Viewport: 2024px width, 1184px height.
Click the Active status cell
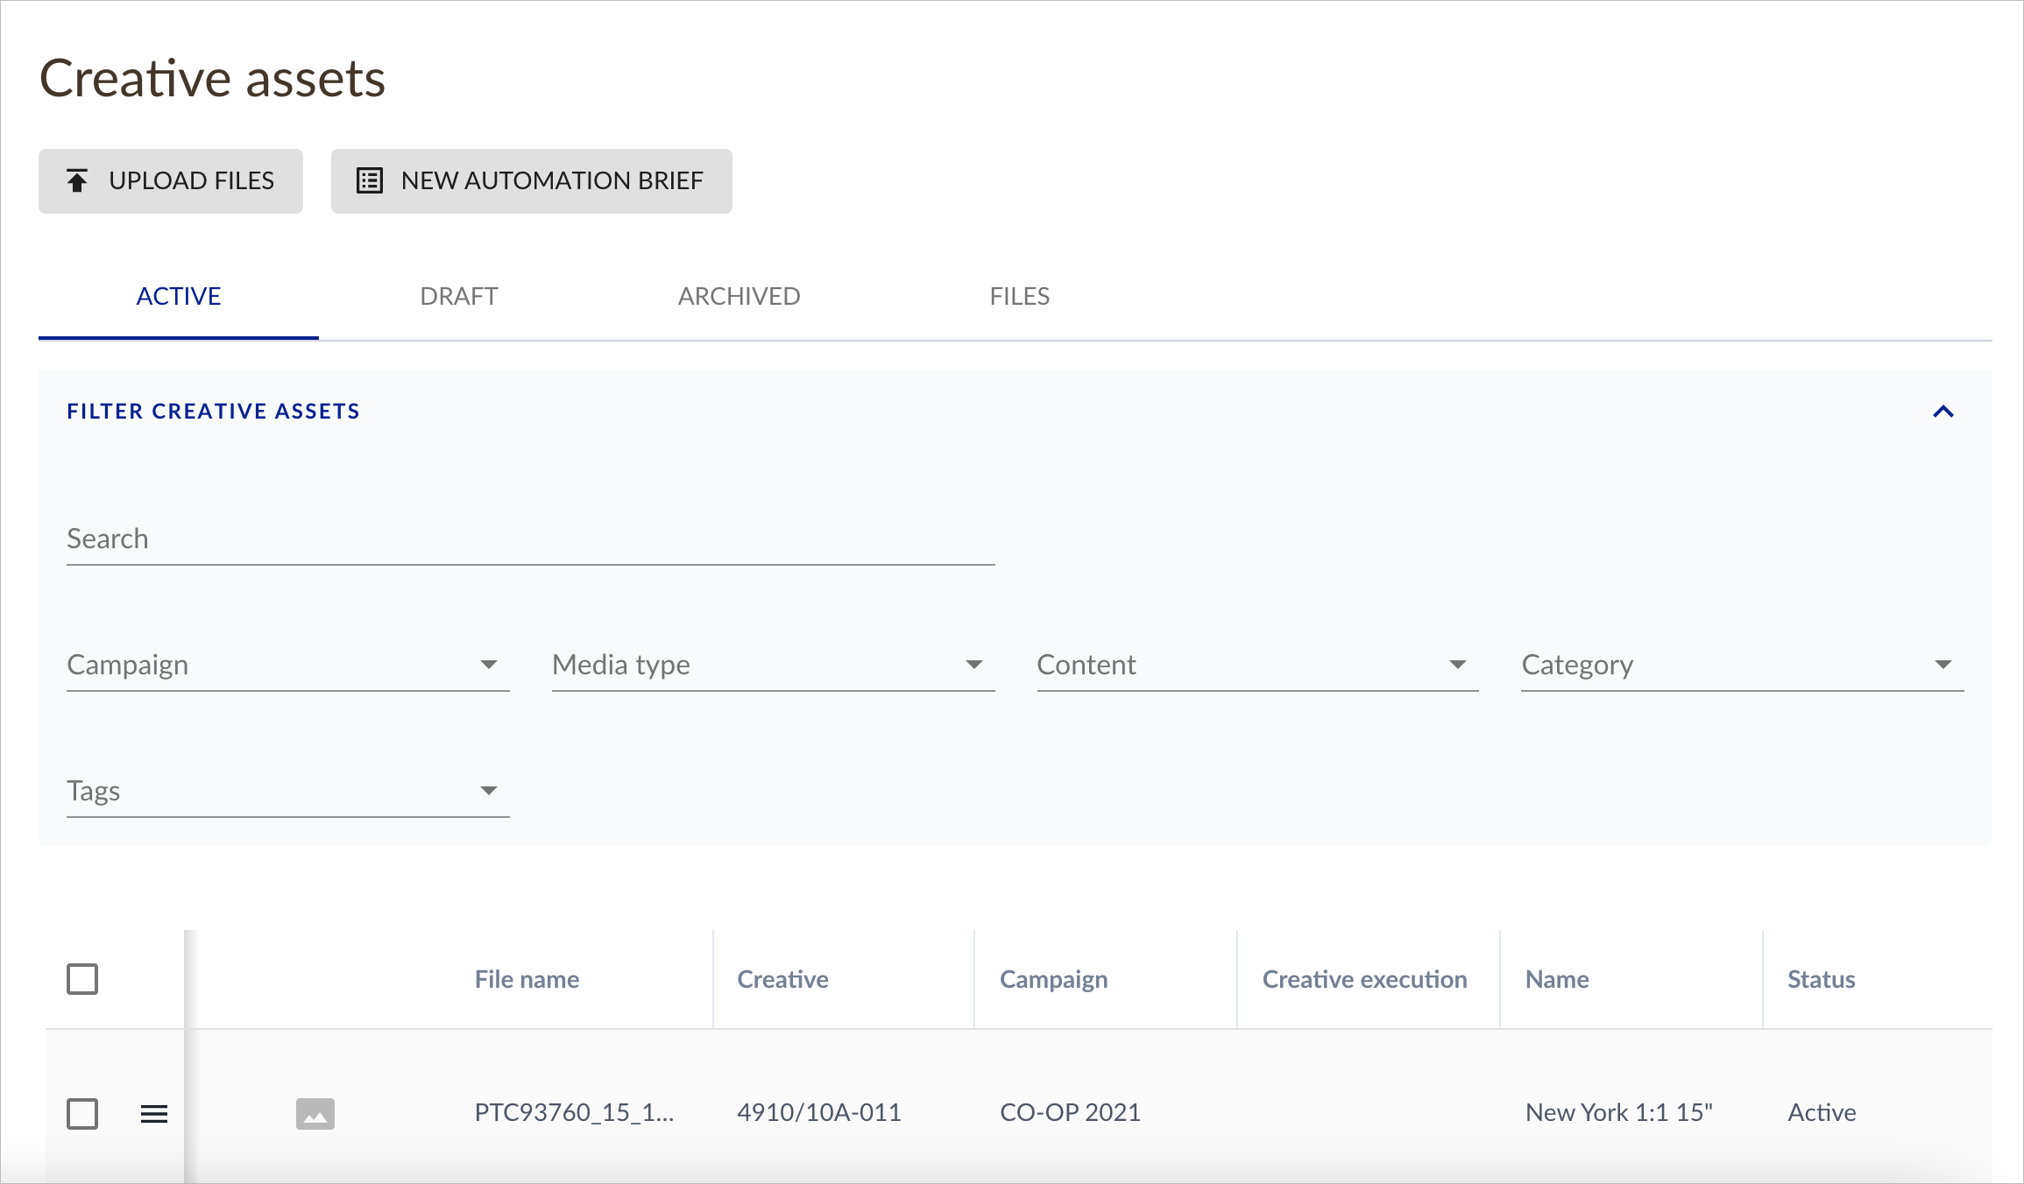coord(1822,1112)
